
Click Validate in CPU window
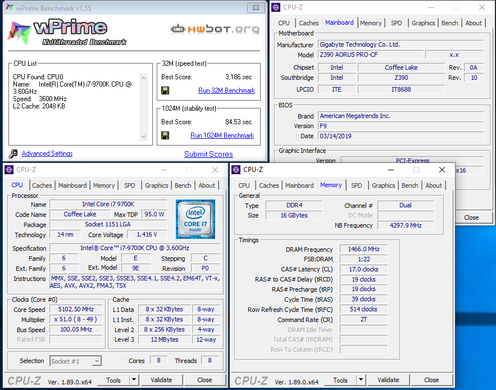click(161, 380)
